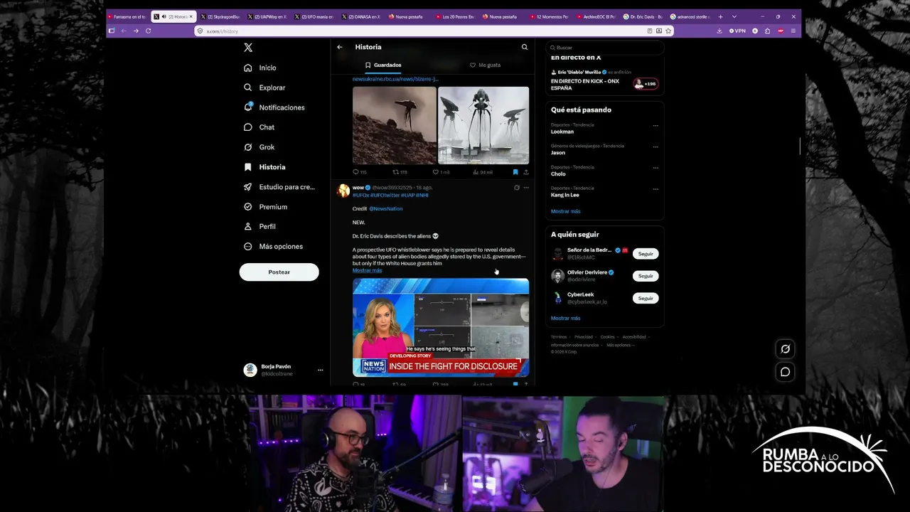Image resolution: width=910 pixels, height=512 pixels.
Task: Remove bookmark from the tripods post
Action: point(515,172)
